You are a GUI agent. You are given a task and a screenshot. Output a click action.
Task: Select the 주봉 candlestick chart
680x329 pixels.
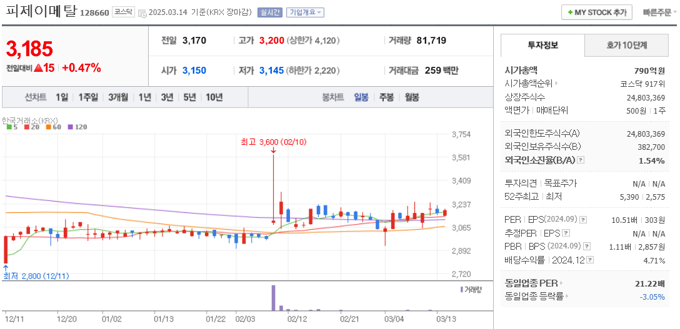pyautogui.click(x=386, y=97)
